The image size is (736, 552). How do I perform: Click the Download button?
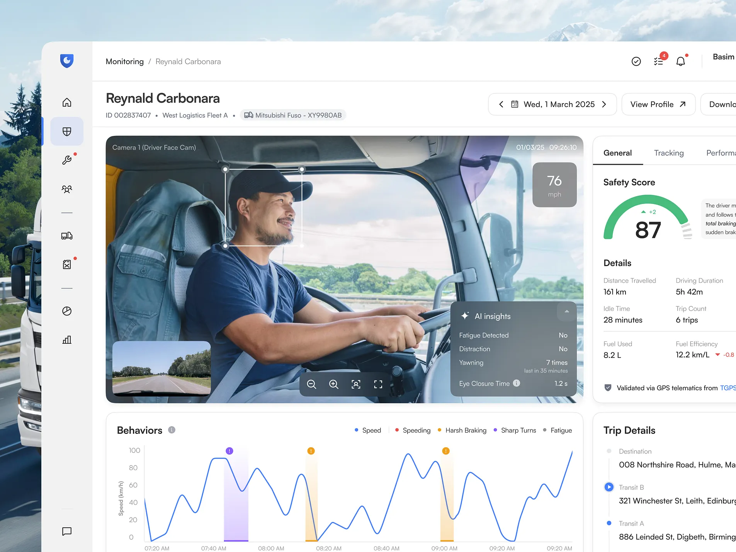click(x=719, y=104)
